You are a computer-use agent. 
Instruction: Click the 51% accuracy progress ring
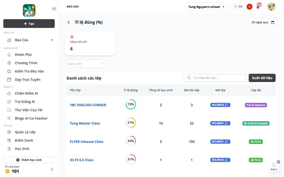pos(131,122)
